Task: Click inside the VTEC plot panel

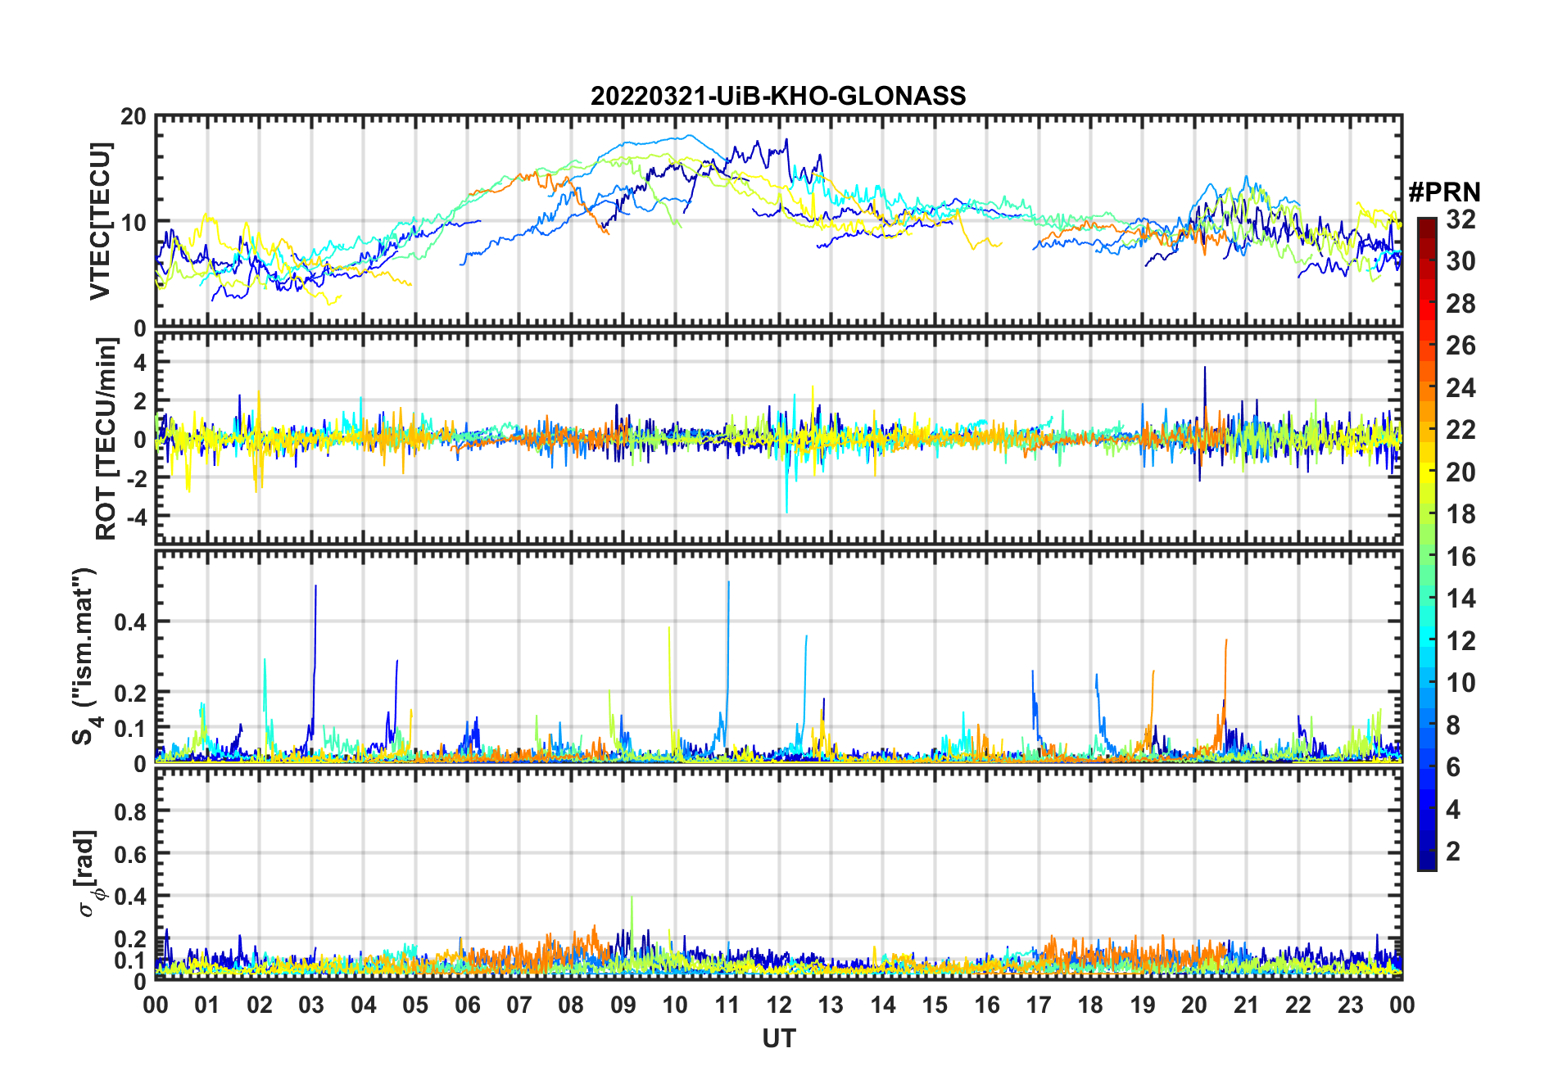Action: coord(779,221)
